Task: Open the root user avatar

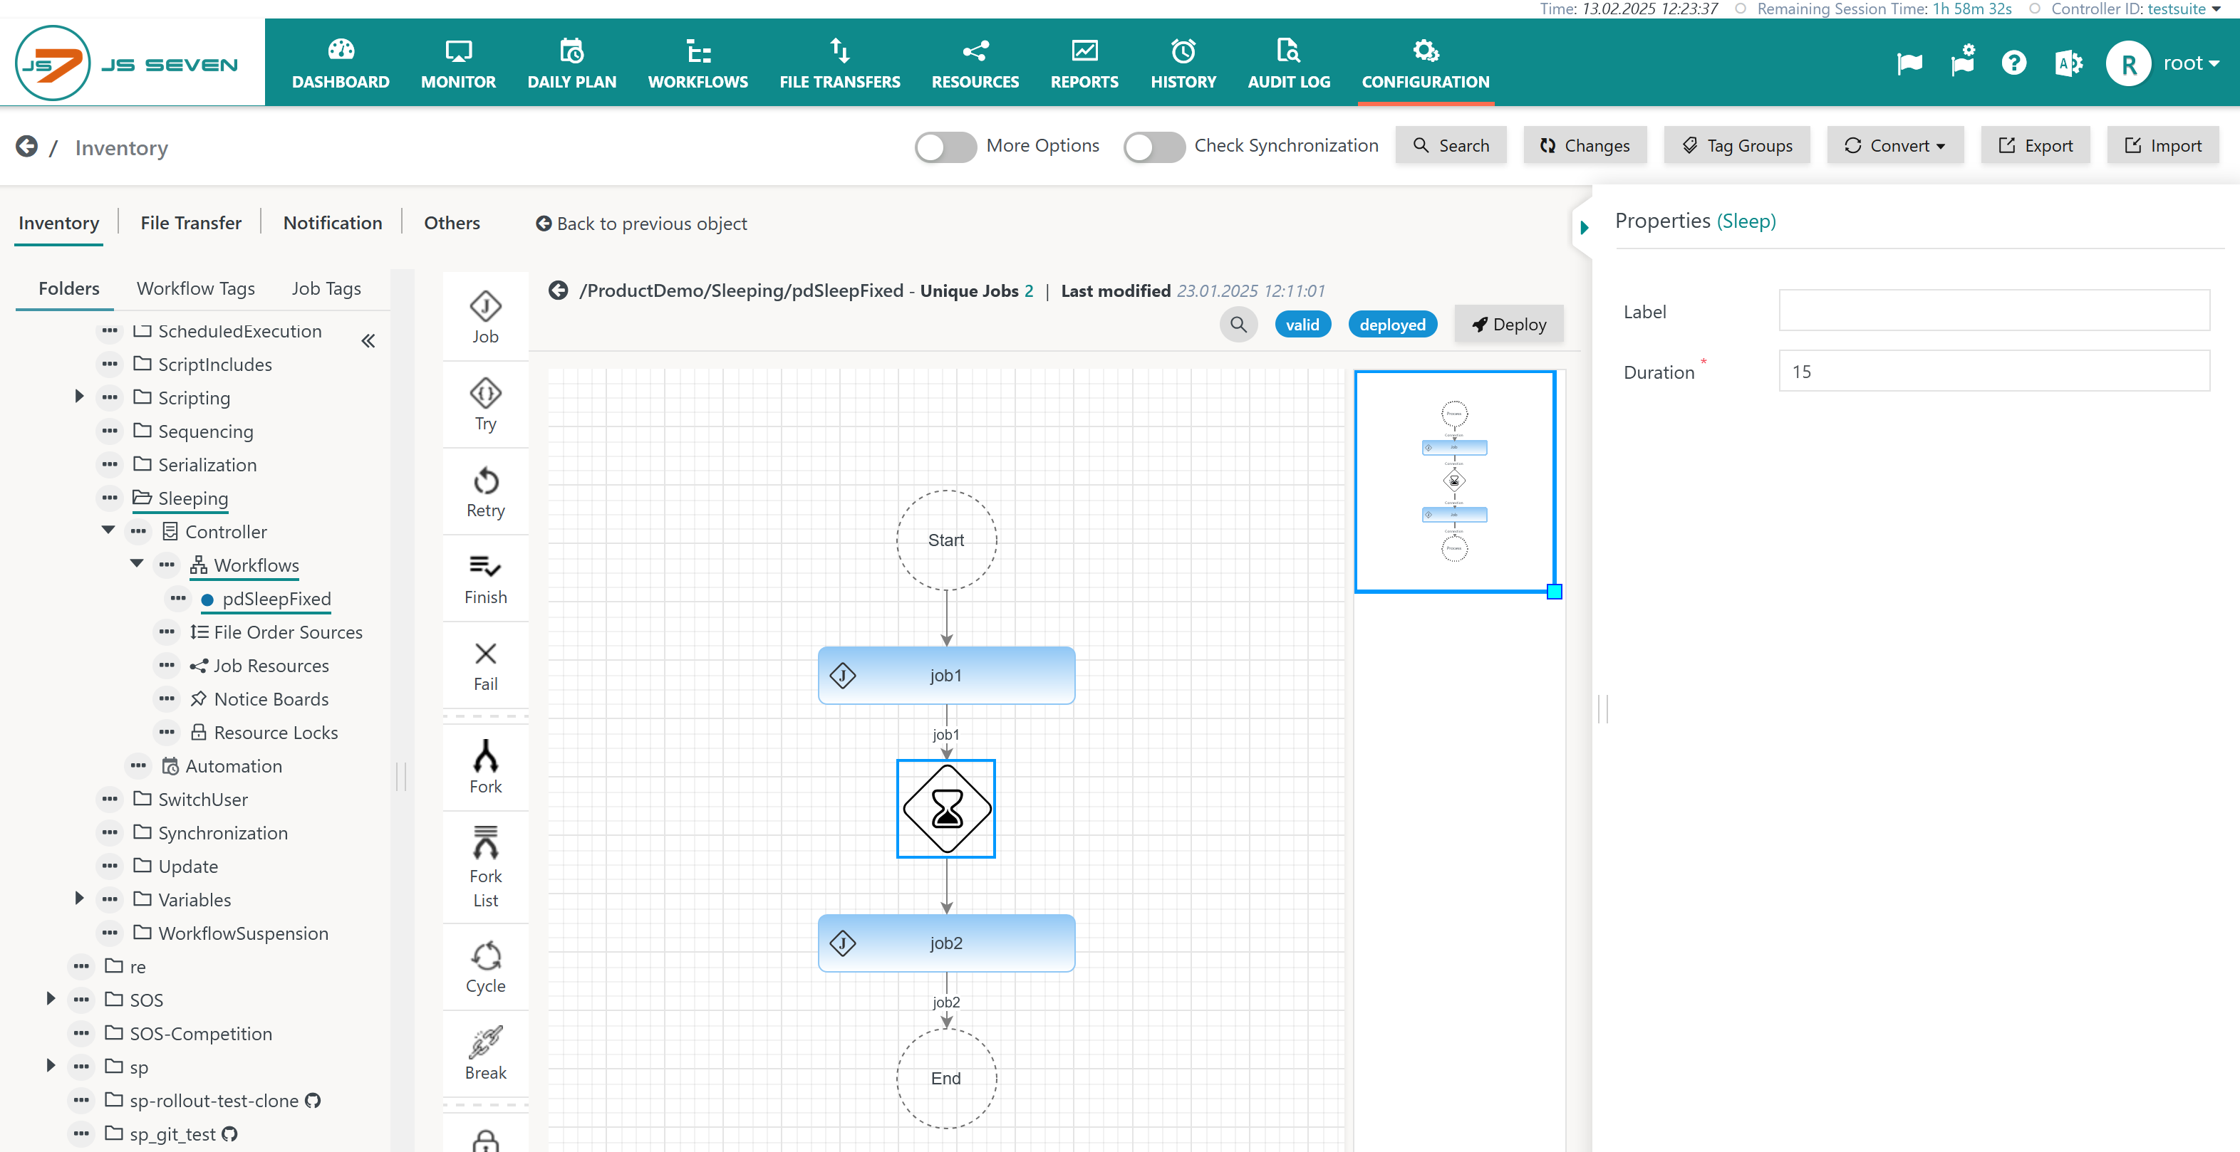Action: (x=2128, y=63)
